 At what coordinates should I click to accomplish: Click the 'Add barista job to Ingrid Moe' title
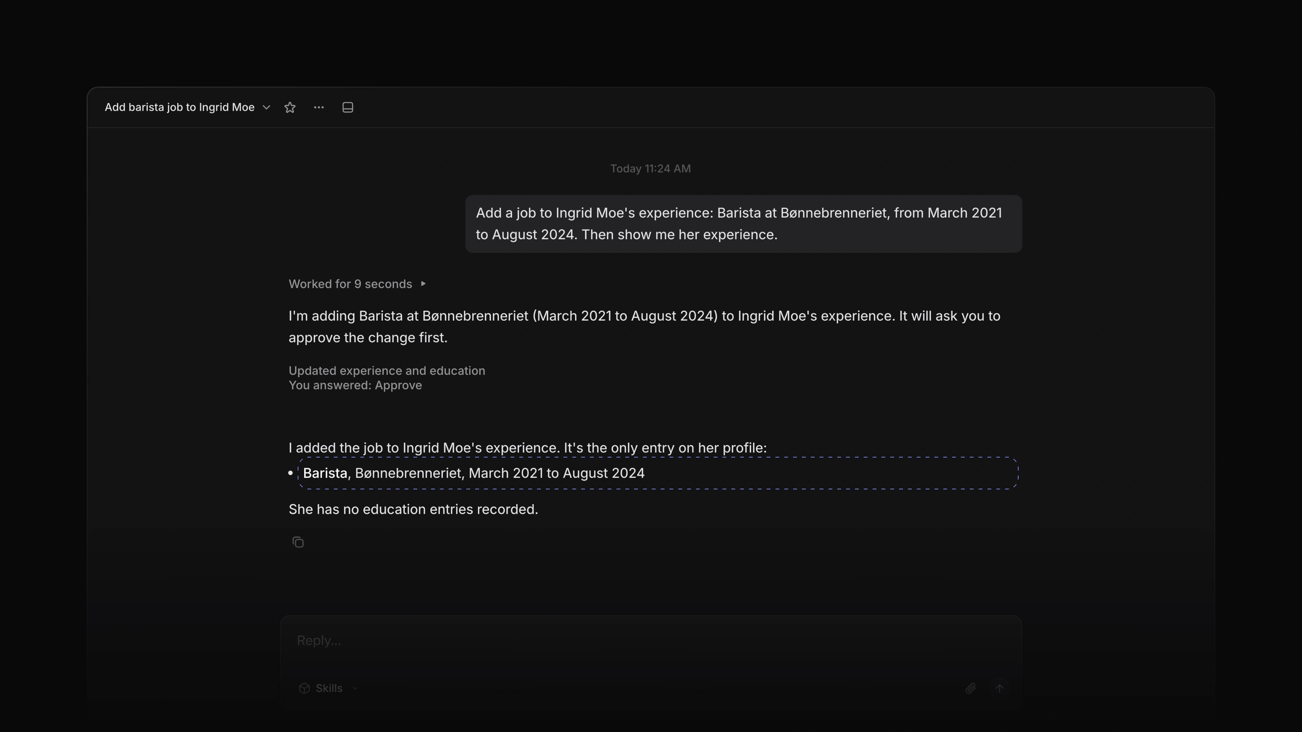(179, 107)
